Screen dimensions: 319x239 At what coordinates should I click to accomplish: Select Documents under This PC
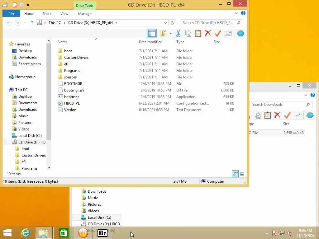pyautogui.click(x=28, y=103)
